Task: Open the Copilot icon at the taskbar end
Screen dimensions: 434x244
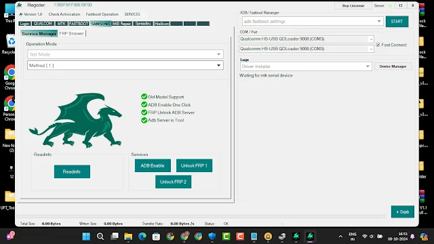Action: (424, 237)
